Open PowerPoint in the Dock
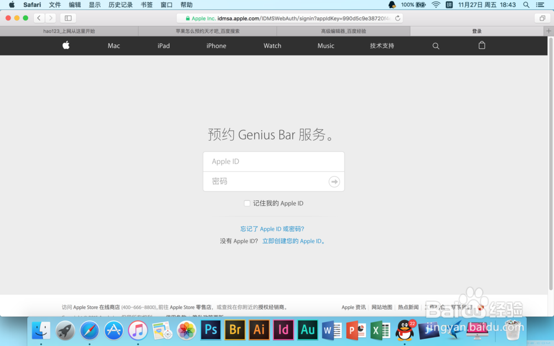The image size is (554, 346). coord(356,330)
